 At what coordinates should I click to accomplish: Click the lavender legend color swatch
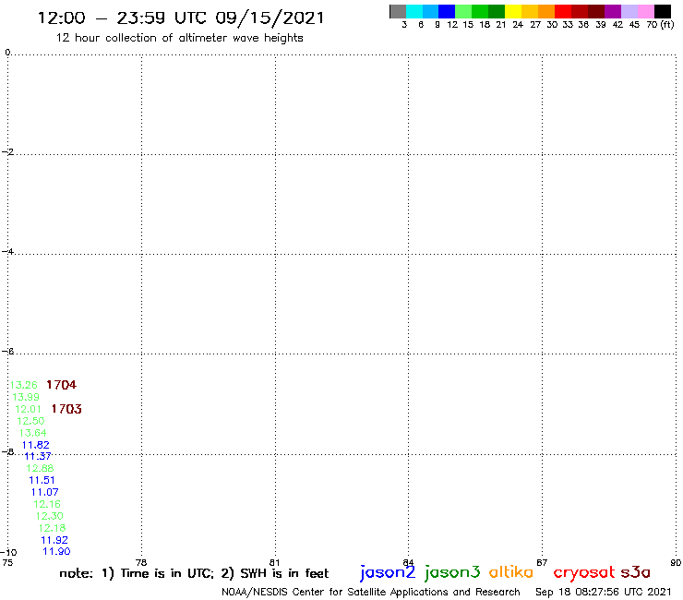click(629, 11)
